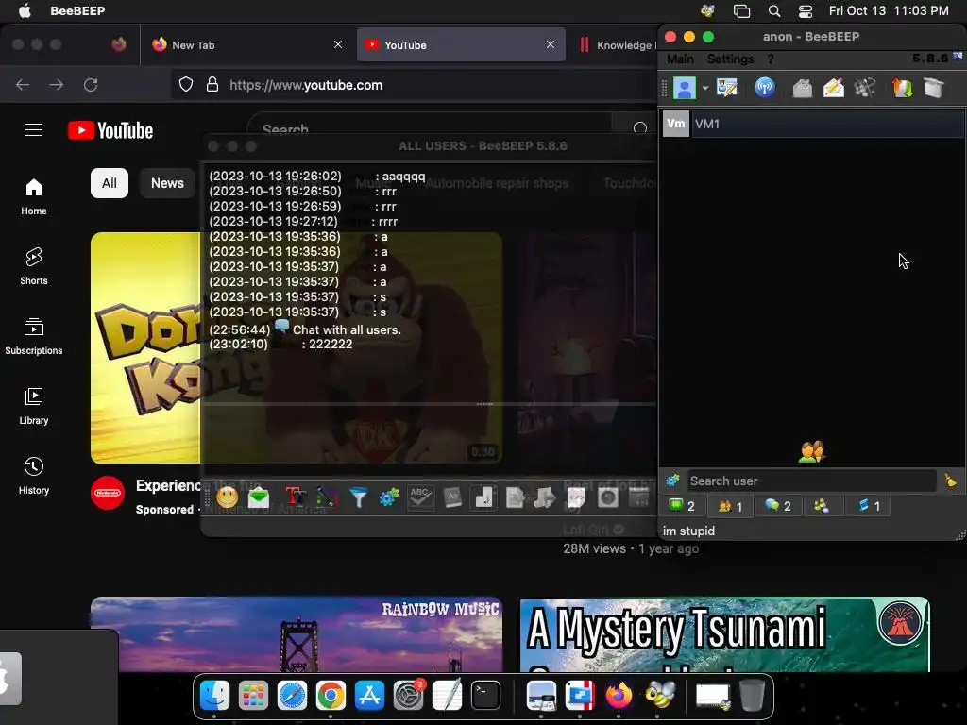Image resolution: width=967 pixels, height=725 pixels.
Task: Click the blue funnel message filter icon
Action: tap(358, 497)
